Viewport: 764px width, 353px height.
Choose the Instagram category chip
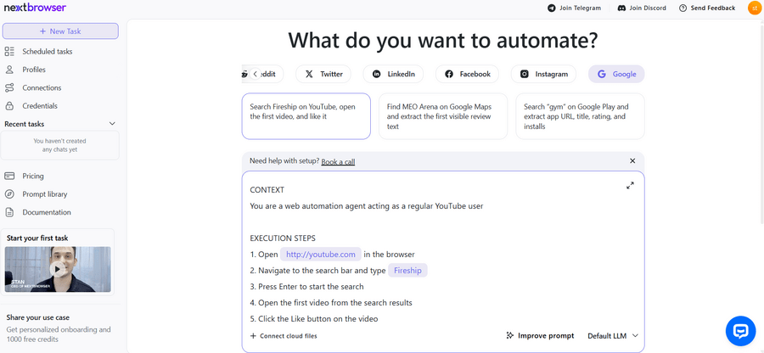[543, 74]
